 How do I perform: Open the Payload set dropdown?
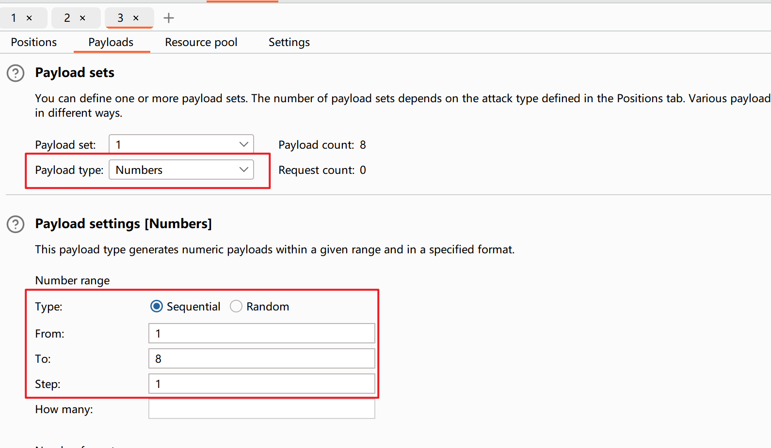[x=181, y=144]
